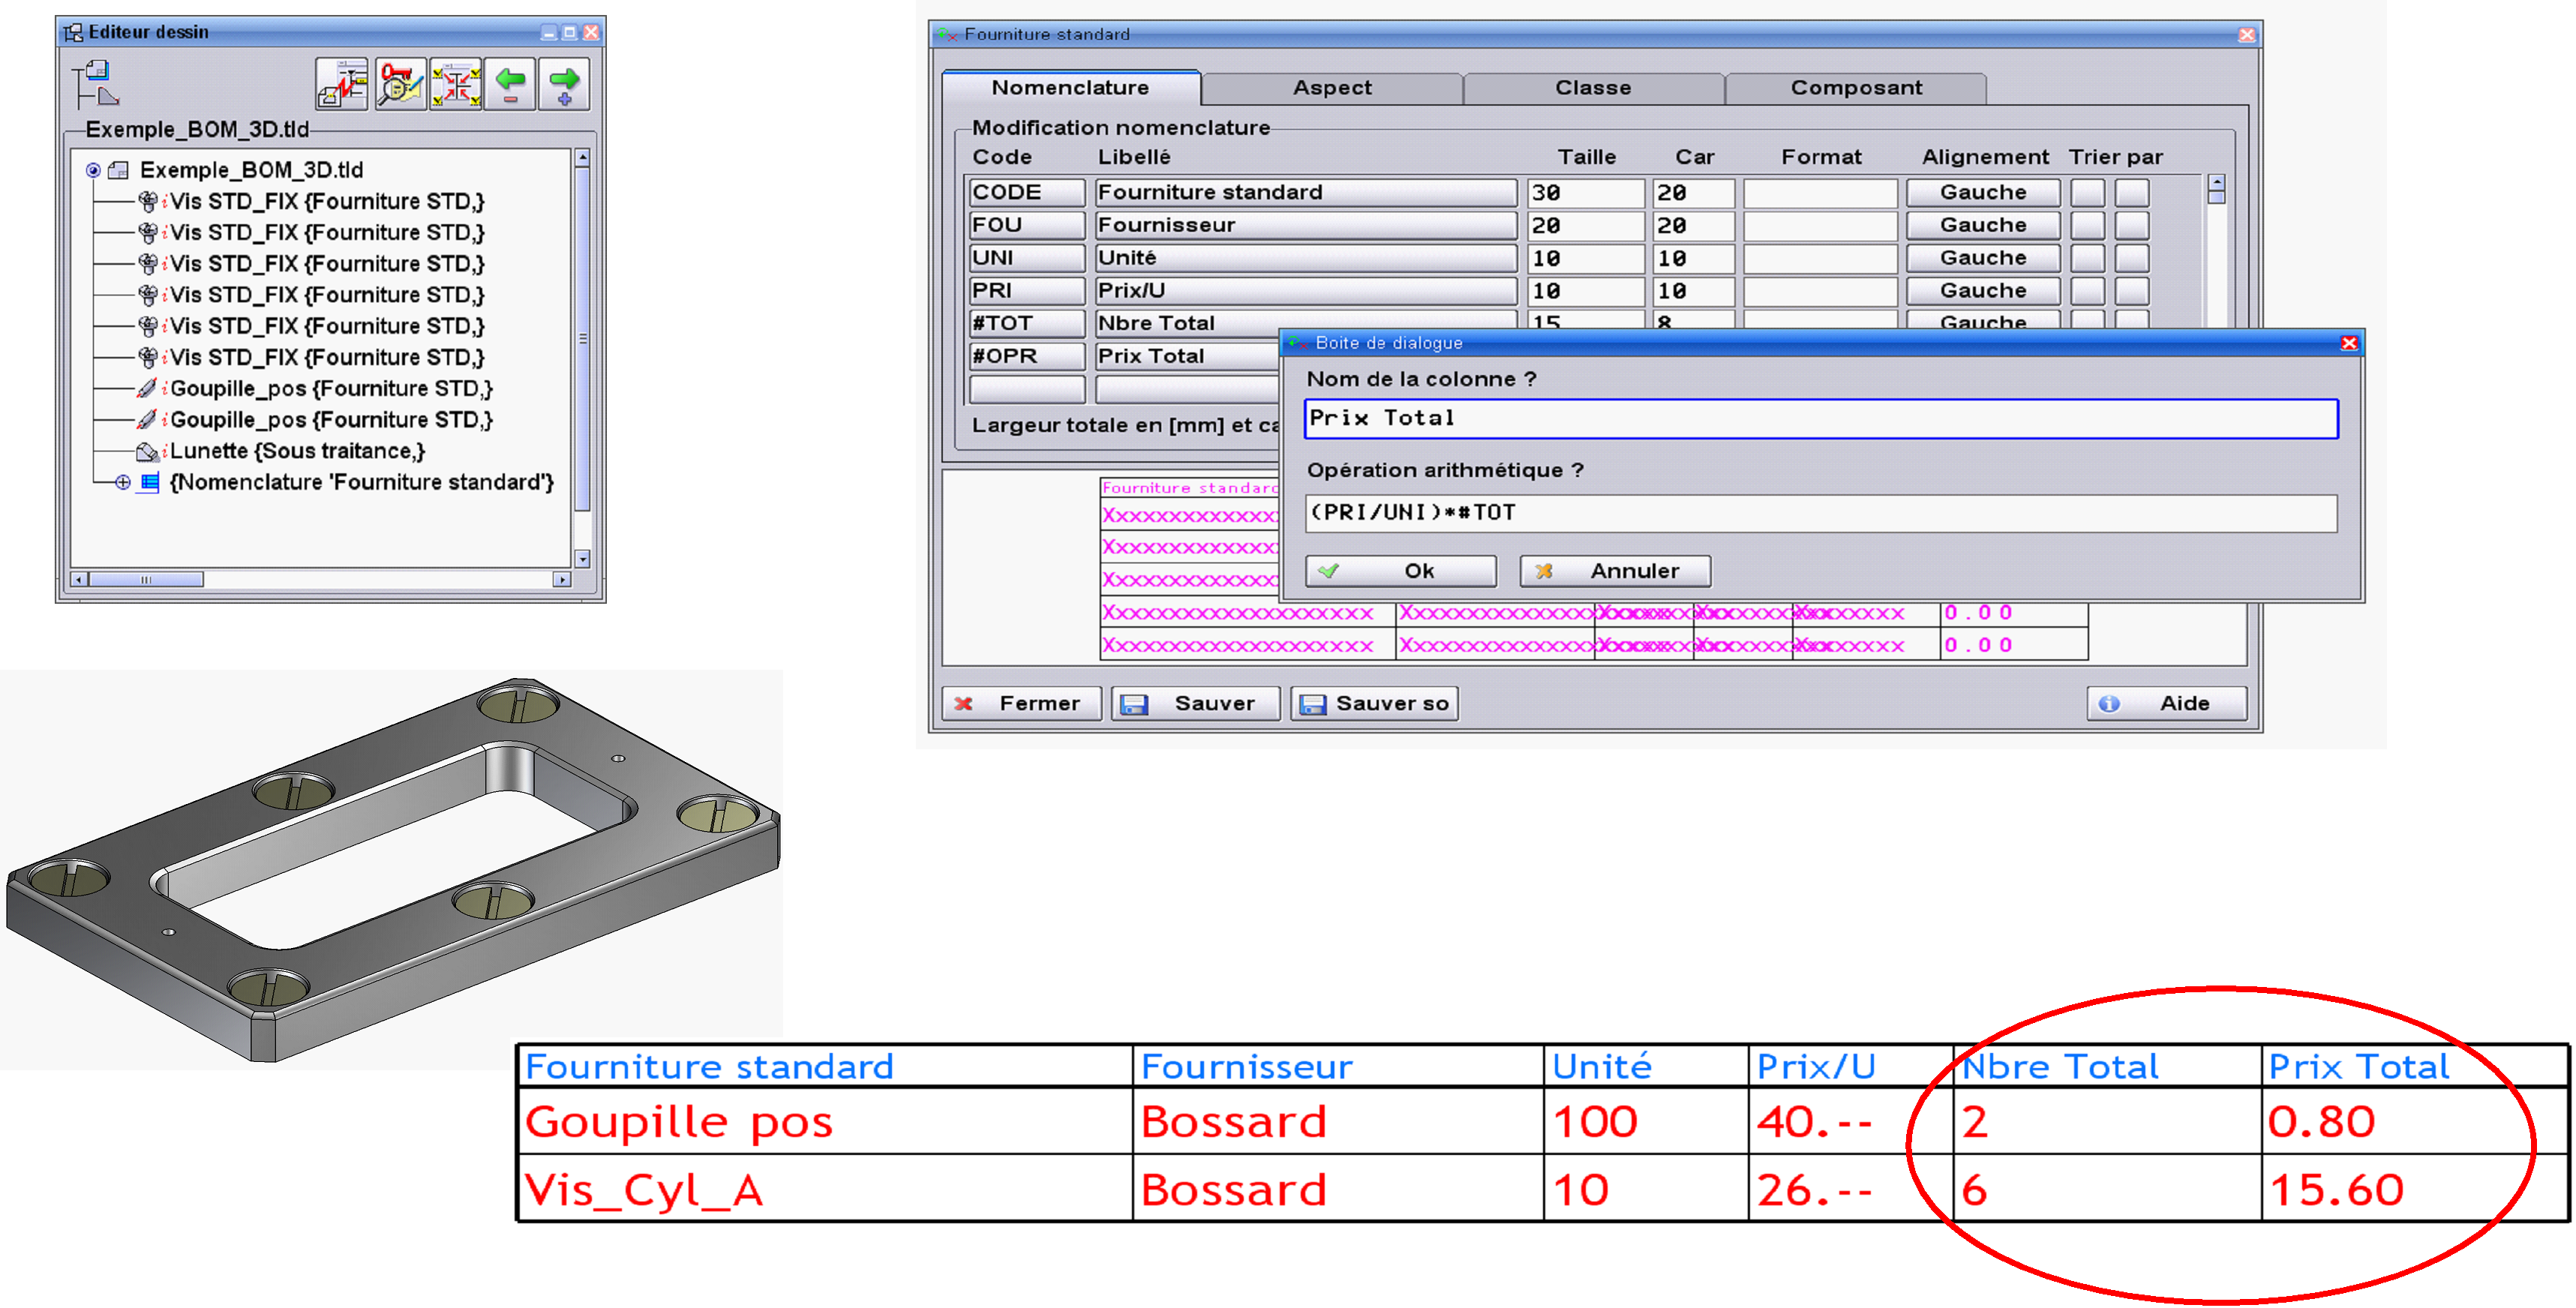Toggle first Trier par box for CODE row
This screenshot has width=2576, height=1308.
pyautogui.click(x=2087, y=193)
